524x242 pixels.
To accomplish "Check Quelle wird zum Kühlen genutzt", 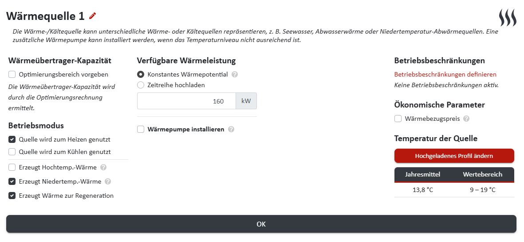I will [12, 152].
